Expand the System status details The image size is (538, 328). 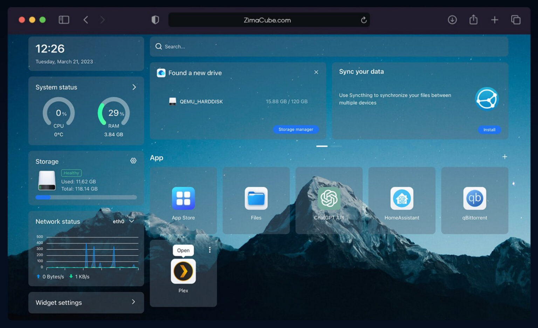pos(134,87)
